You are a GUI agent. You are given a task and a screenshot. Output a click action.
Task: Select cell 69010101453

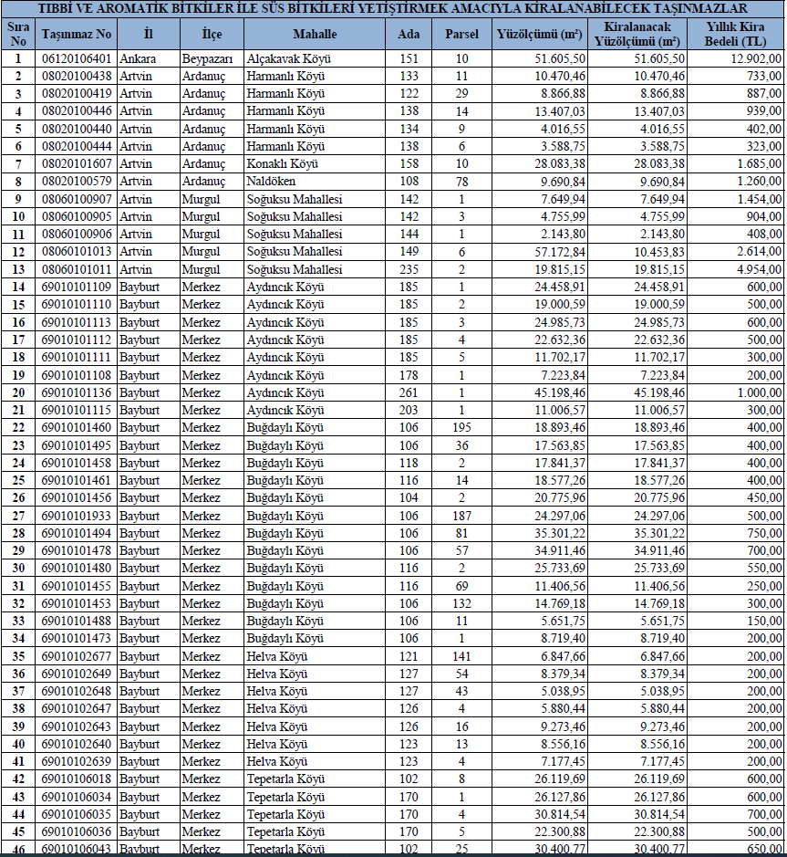click(77, 603)
